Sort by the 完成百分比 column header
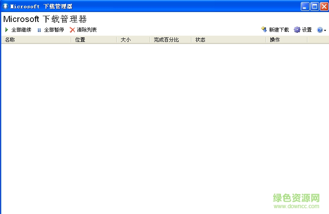This screenshot has width=329, height=214. [171, 40]
